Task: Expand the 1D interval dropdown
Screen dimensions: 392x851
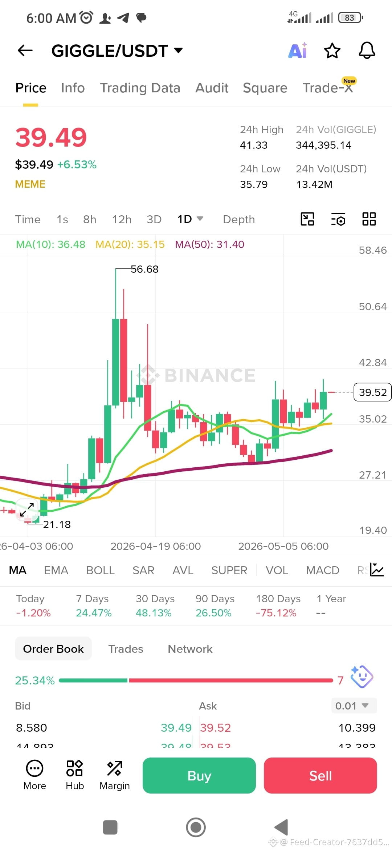Action: coord(190,219)
